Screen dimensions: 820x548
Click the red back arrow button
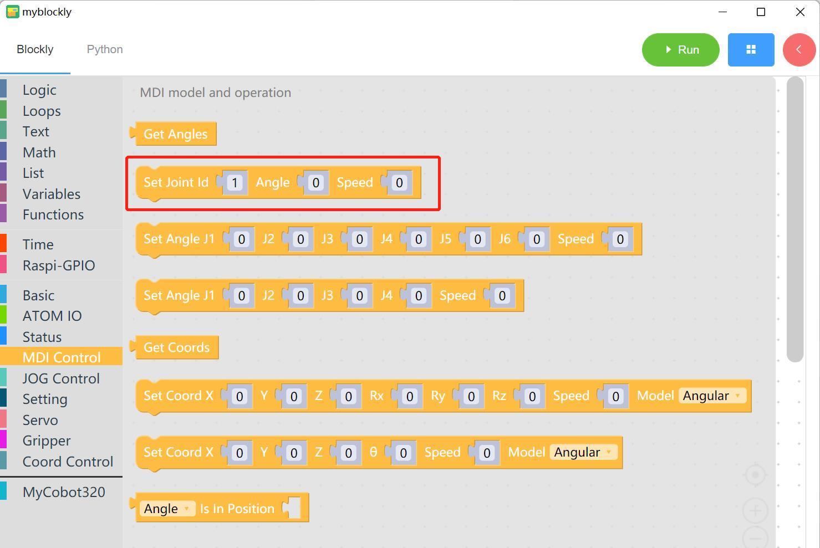[799, 50]
